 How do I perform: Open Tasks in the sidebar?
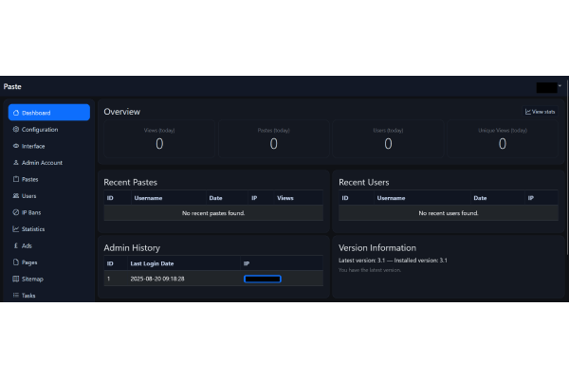pyautogui.click(x=28, y=296)
